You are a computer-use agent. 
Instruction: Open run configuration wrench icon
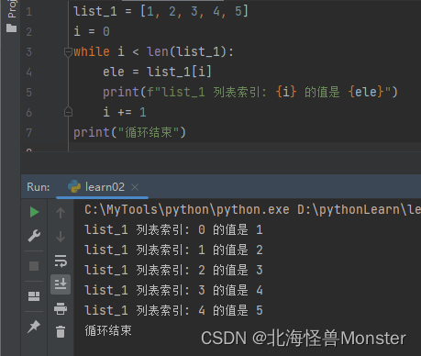34,236
